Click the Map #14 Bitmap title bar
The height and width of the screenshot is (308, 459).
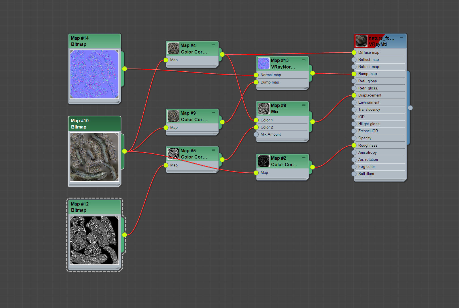click(x=95, y=41)
